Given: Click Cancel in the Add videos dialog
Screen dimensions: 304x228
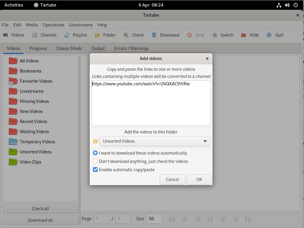Looking at the screenshot, I should (x=172, y=180).
